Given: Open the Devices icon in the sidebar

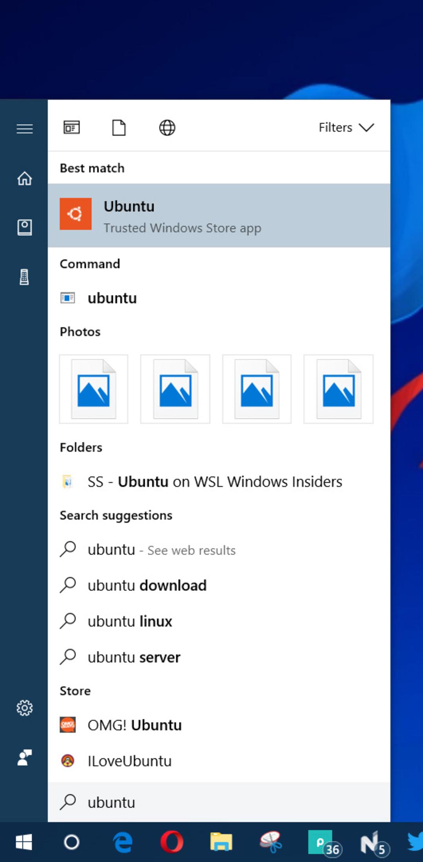Looking at the screenshot, I should point(24,277).
